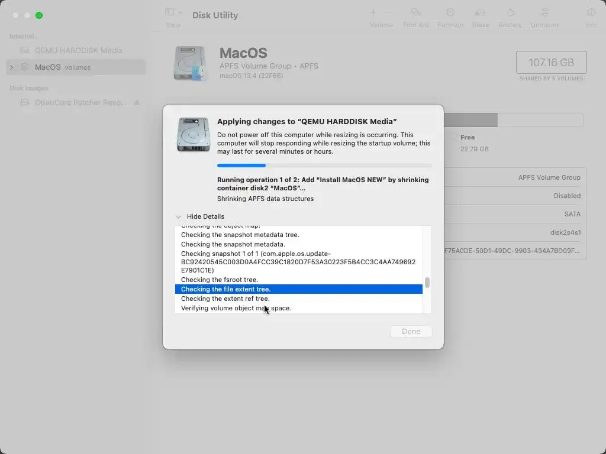Click the Erase toolbar icon
This screenshot has height=454, width=606.
481,12
